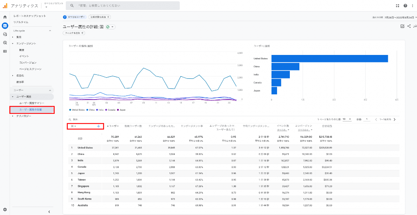Open the 国 dimension dropdown

click(x=73, y=126)
